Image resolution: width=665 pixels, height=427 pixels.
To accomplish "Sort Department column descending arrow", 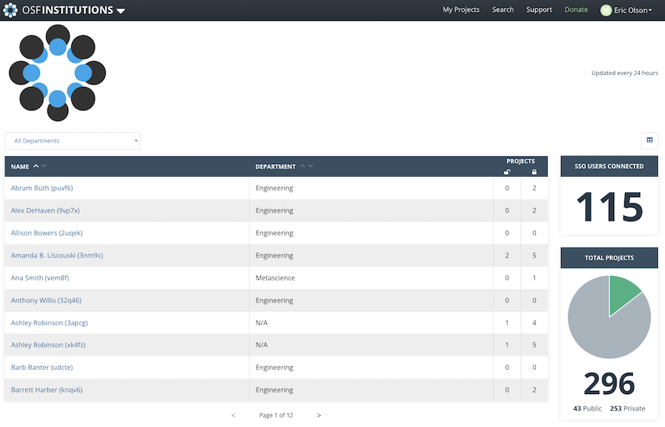I will [311, 166].
